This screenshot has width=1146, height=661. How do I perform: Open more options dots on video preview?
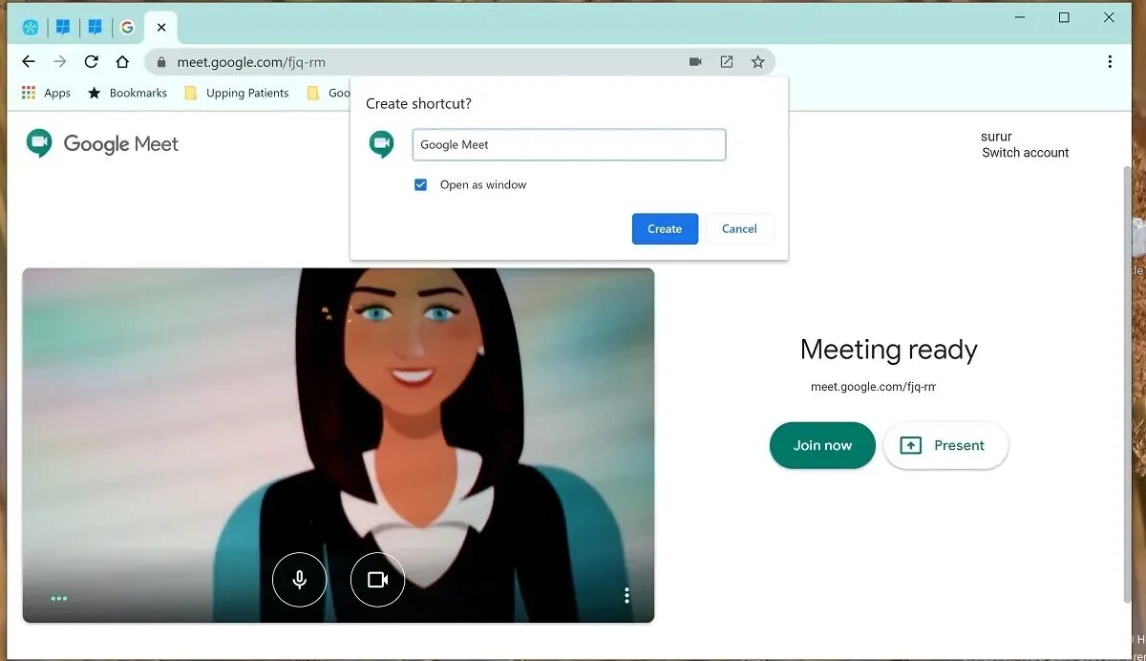tap(626, 595)
